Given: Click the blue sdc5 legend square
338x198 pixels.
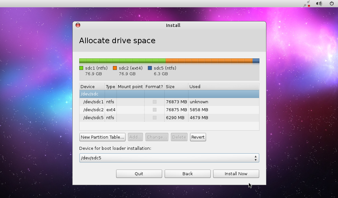Looking at the screenshot, I should (150, 68).
